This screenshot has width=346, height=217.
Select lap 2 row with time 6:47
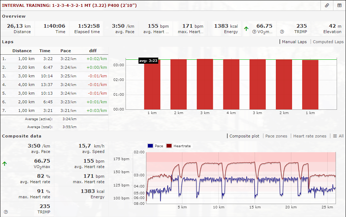54,67
